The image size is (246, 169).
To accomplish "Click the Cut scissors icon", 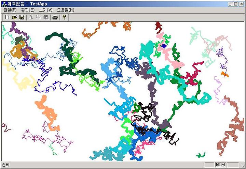I will 31,17.
